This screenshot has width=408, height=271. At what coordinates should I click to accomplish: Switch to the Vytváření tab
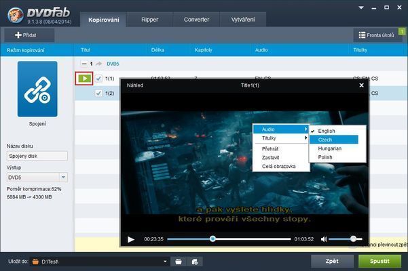(x=243, y=20)
